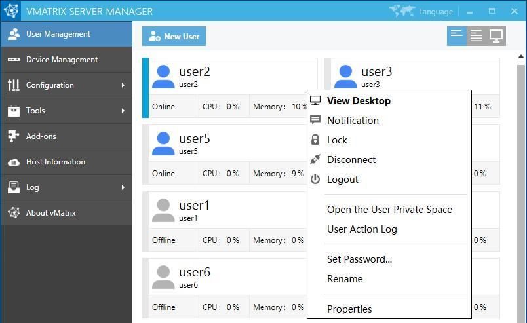Click the User Management sidebar icon
The width and height of the screenshot is (527, 323).
14,34
